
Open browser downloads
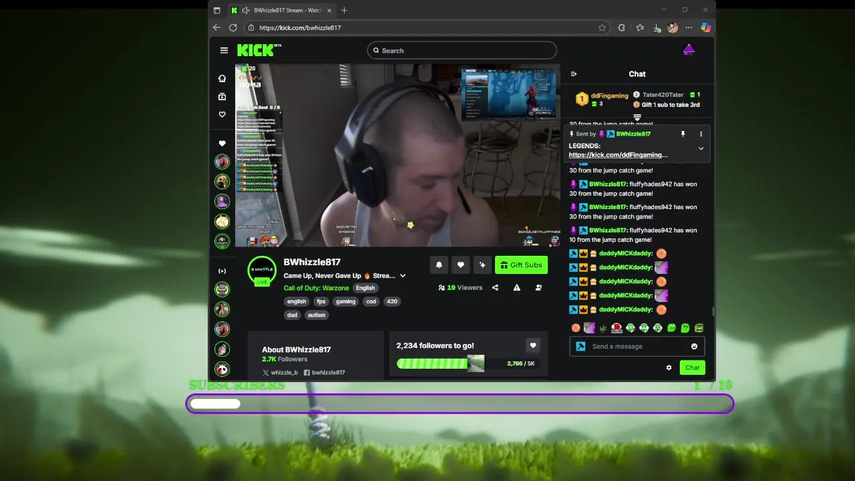[657, 27]
